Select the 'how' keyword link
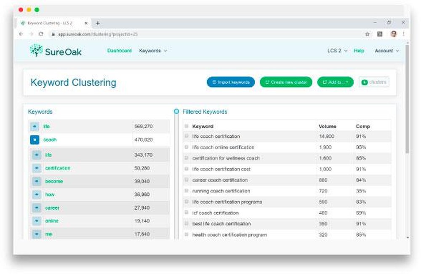The image size is (421, 274). [x=50, y=194]
